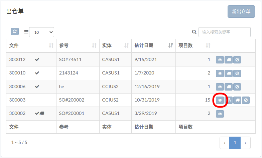262x158 pixels.
Task: Click the 出仓单 page title
Action: [x=15, y=11]
